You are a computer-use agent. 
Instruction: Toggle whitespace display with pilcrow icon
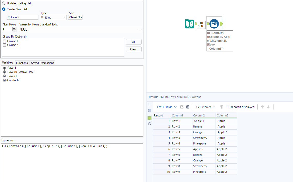[x=221, y=107]
